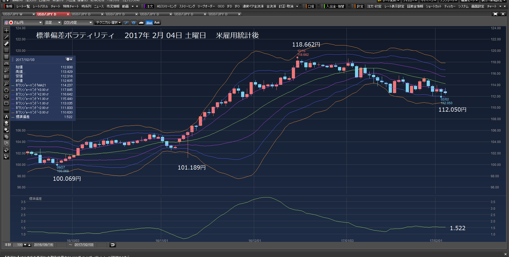Click the move object hand tool
The width and height of the screenshot is (509, 257).
[x=6, y=143]
